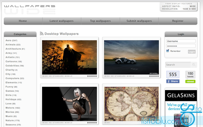Open the Army category
This screenshot has width=203, height=127.
(11, 53)
